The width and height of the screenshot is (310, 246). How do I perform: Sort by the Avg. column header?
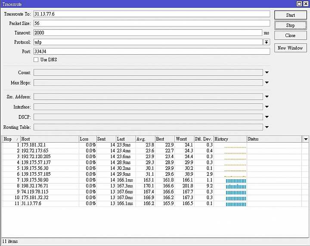[146, 139]
